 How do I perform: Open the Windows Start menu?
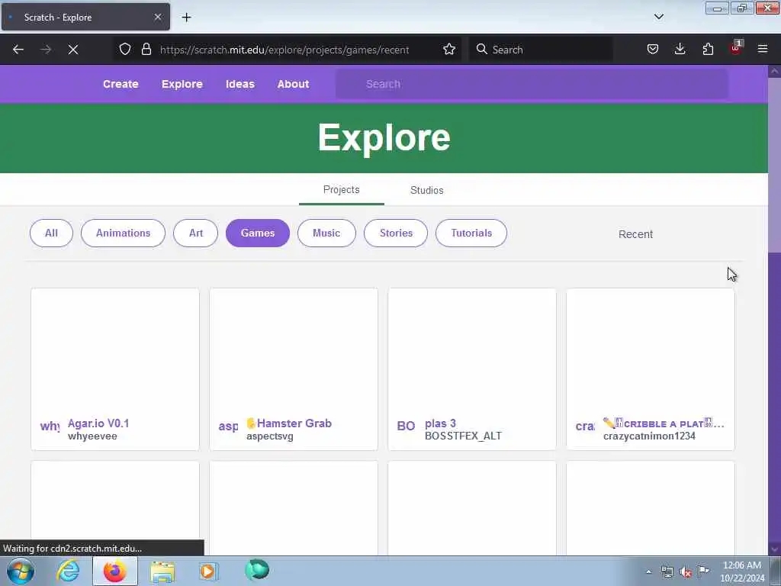pos(21,571)
